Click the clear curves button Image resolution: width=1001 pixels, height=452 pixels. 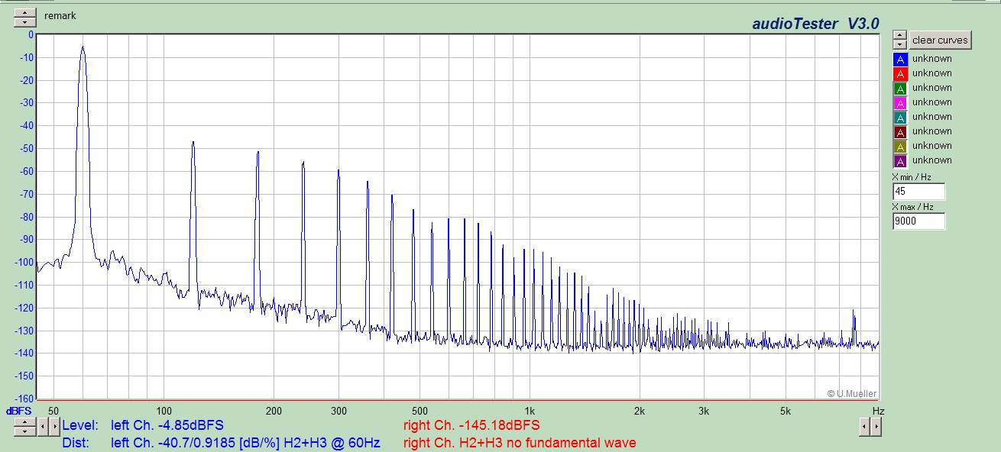(940, 40)
